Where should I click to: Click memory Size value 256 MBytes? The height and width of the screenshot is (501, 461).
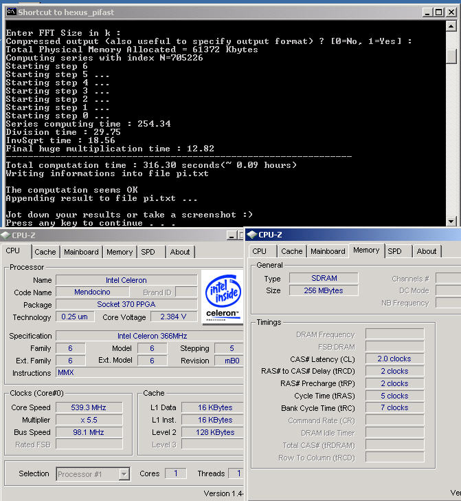pos(324,290)
